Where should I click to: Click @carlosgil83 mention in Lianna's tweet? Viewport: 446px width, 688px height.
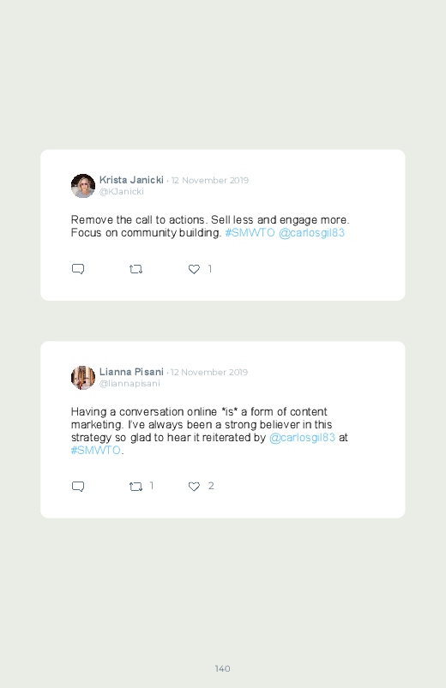coord(302,438)
